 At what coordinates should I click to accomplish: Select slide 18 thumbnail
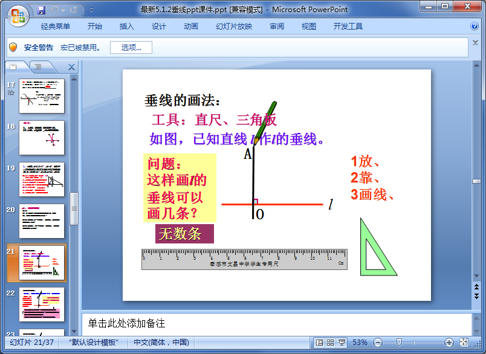[42, 138]
